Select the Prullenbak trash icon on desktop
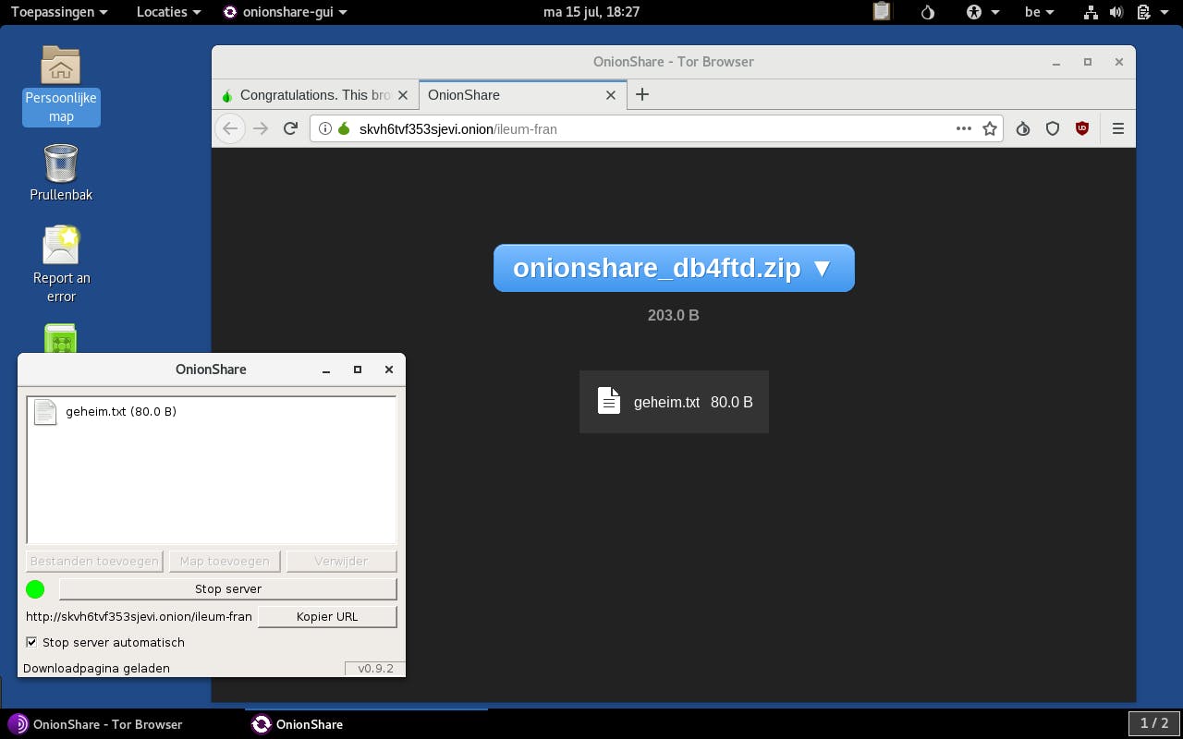The height and width of the screenshot is (739, 1183). tap(61, 173)
